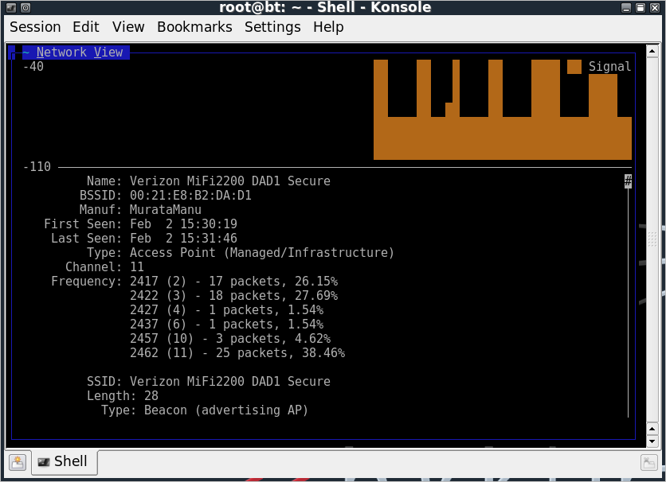Click the -40 signal axis label

pos(33,67)
